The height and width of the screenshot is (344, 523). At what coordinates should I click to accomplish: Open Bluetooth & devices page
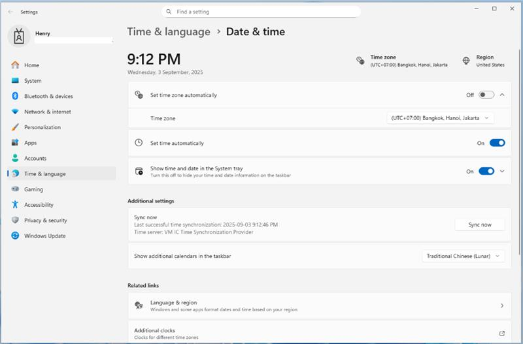coord(61,96)
